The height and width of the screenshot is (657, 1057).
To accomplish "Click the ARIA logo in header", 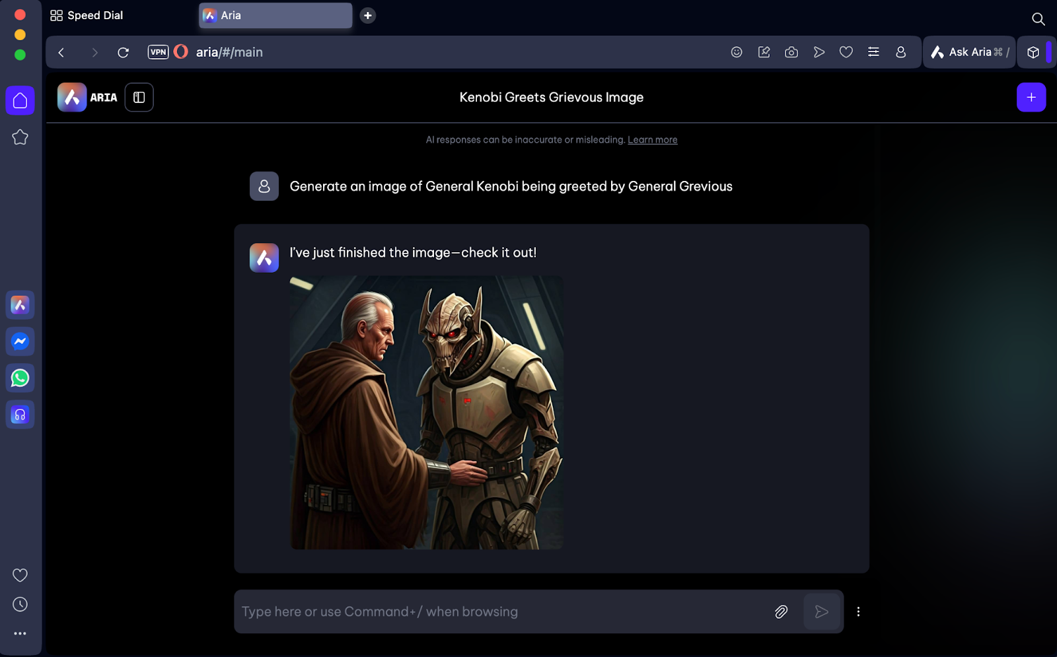I will 87,97.
